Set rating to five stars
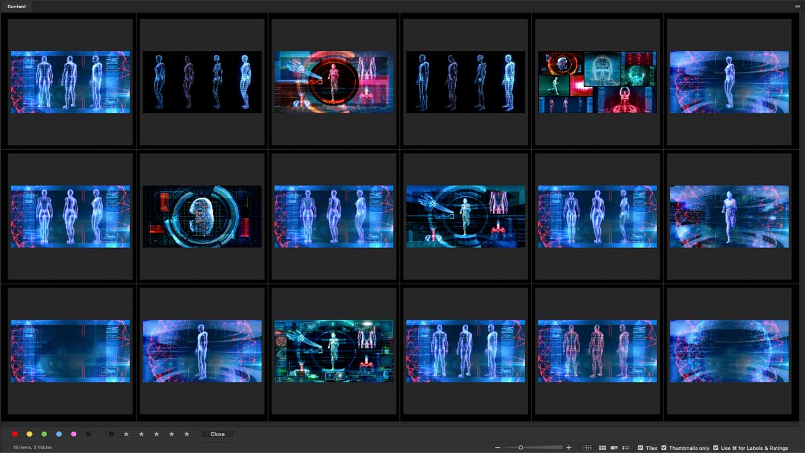Viewport: 805px width, 453px height. tap(187, 434)
